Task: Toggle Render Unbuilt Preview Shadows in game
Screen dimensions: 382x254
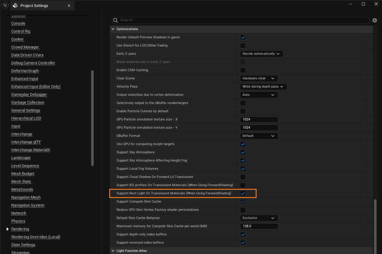Action: [243, 37]
